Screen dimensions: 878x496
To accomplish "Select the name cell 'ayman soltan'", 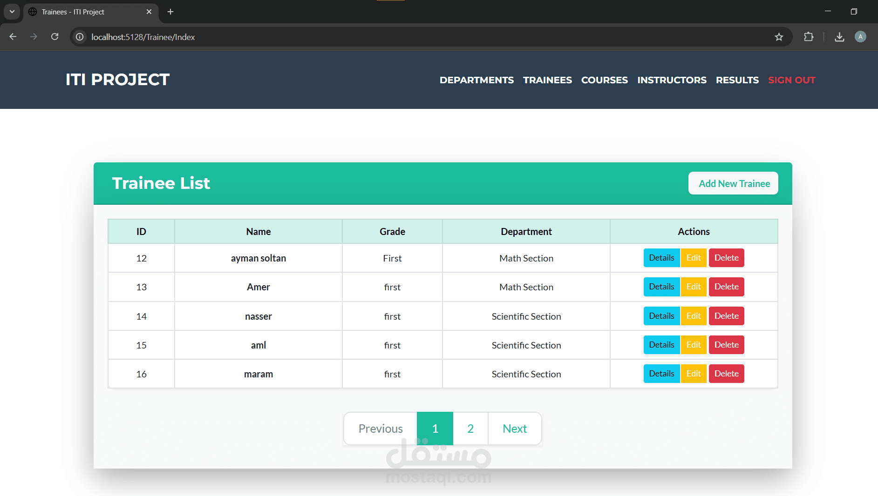I will 259,258.
